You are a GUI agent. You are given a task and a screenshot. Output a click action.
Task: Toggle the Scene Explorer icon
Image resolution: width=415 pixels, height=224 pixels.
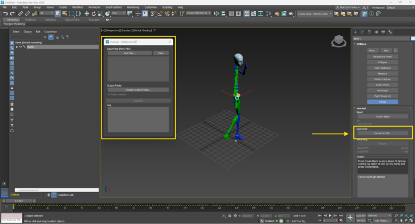231,14
